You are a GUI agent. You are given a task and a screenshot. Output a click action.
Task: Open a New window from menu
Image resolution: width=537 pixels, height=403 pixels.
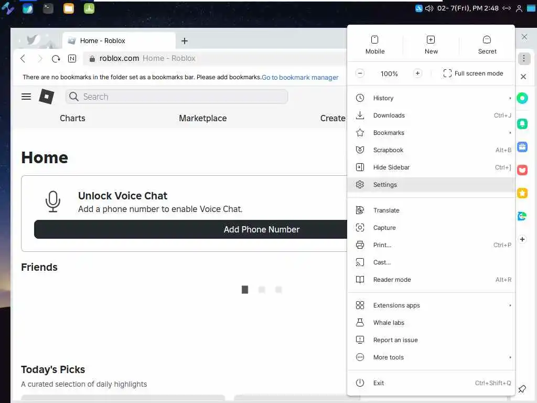pos(431,45)
